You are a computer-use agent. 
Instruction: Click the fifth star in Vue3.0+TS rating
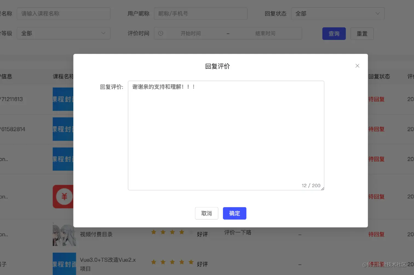pos(191,262)
